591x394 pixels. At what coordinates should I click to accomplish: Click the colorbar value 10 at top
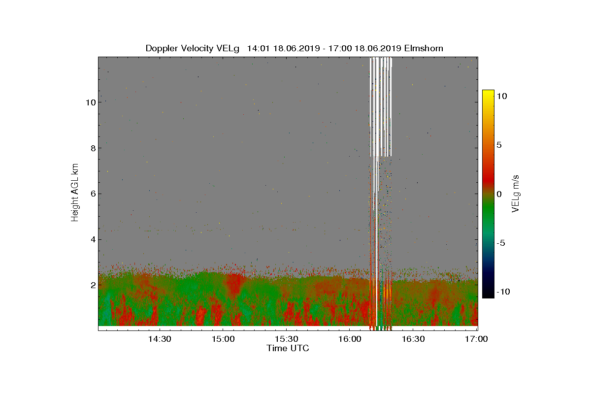tap(502, 97)
